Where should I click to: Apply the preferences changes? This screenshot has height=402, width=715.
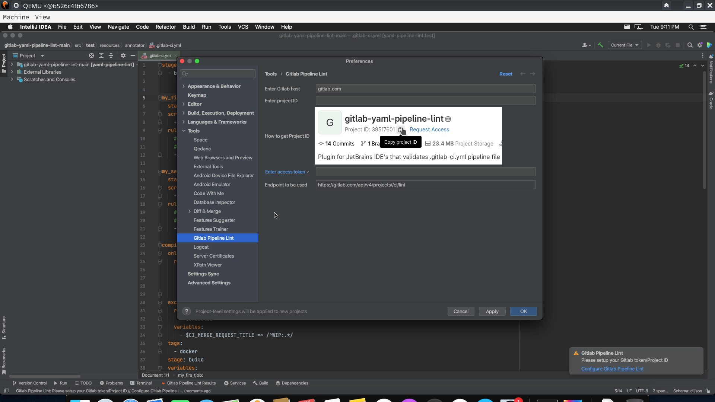tap(492, 311)
